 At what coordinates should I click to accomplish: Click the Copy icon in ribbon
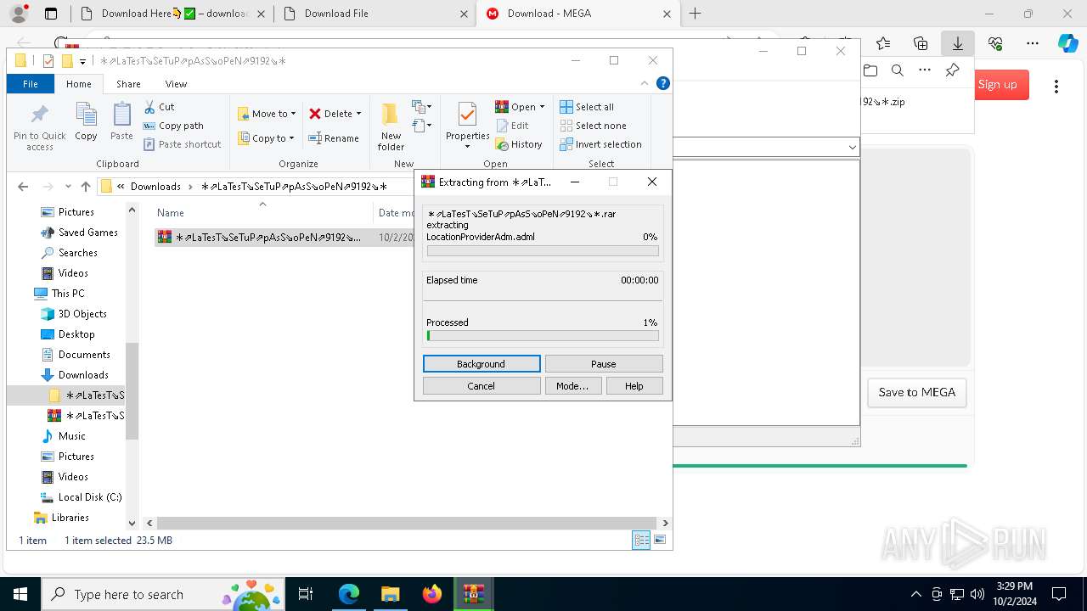point(86,121)
